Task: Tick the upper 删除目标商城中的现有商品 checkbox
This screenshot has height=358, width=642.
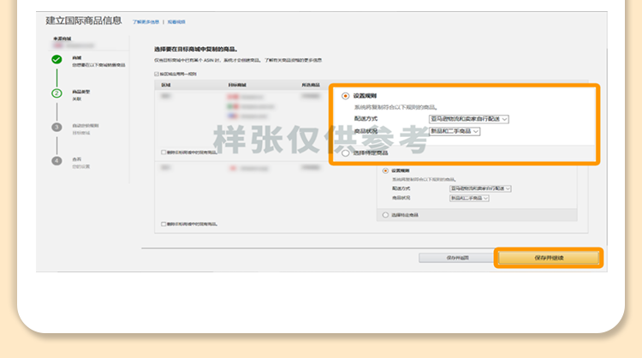Action: (163, 152)
